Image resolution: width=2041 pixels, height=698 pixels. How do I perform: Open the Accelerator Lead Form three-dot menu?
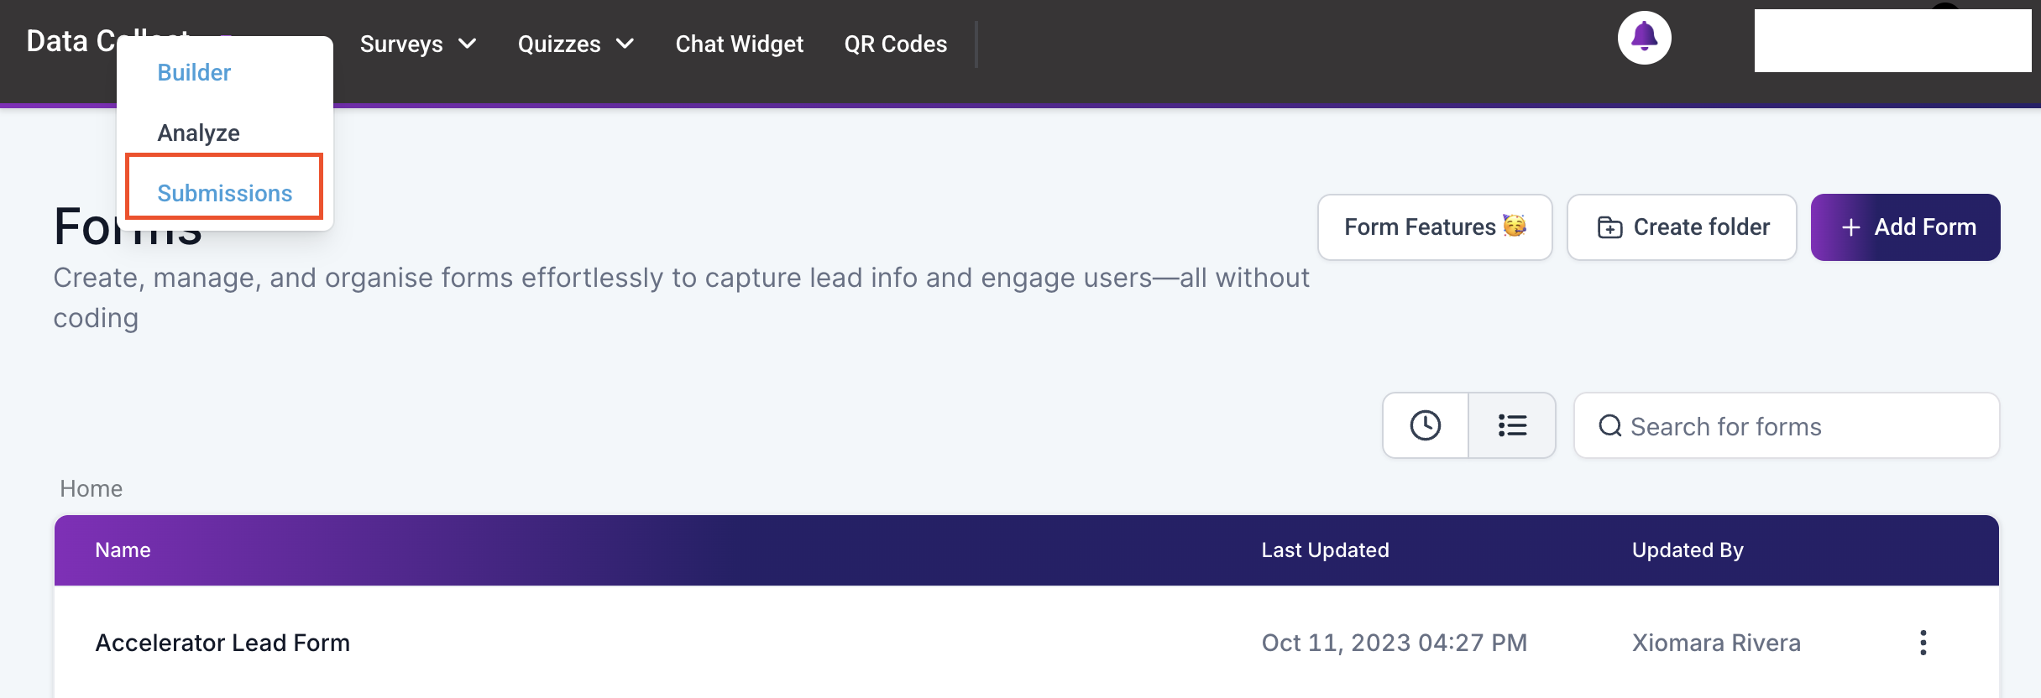(1923, 643)
